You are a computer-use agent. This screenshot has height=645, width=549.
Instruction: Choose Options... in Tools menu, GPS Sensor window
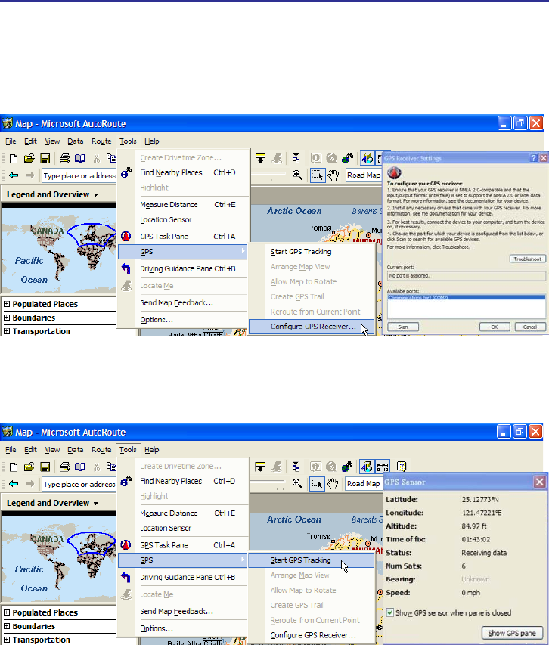coord(157,628)
